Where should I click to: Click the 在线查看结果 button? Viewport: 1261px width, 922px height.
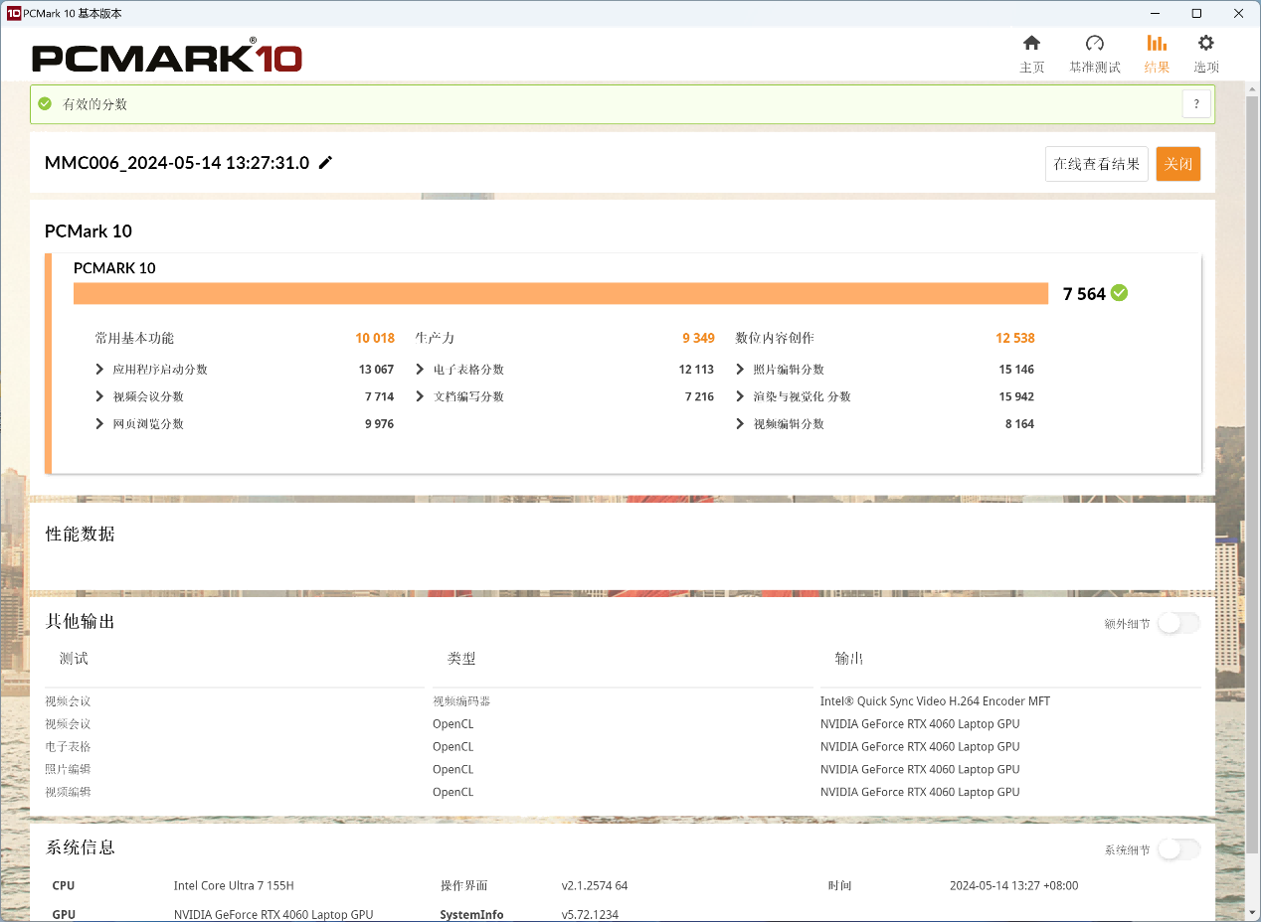[x=1096, y=164]
